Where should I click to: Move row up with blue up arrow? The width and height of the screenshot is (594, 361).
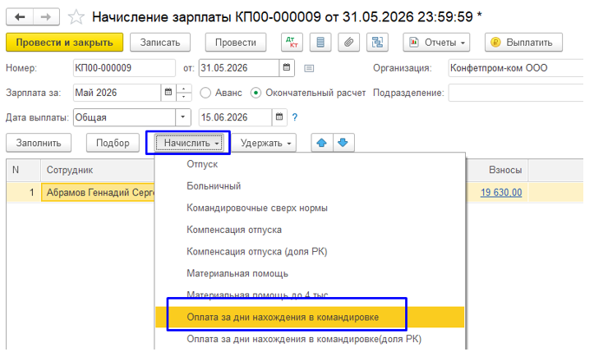(x=321, y=143)
